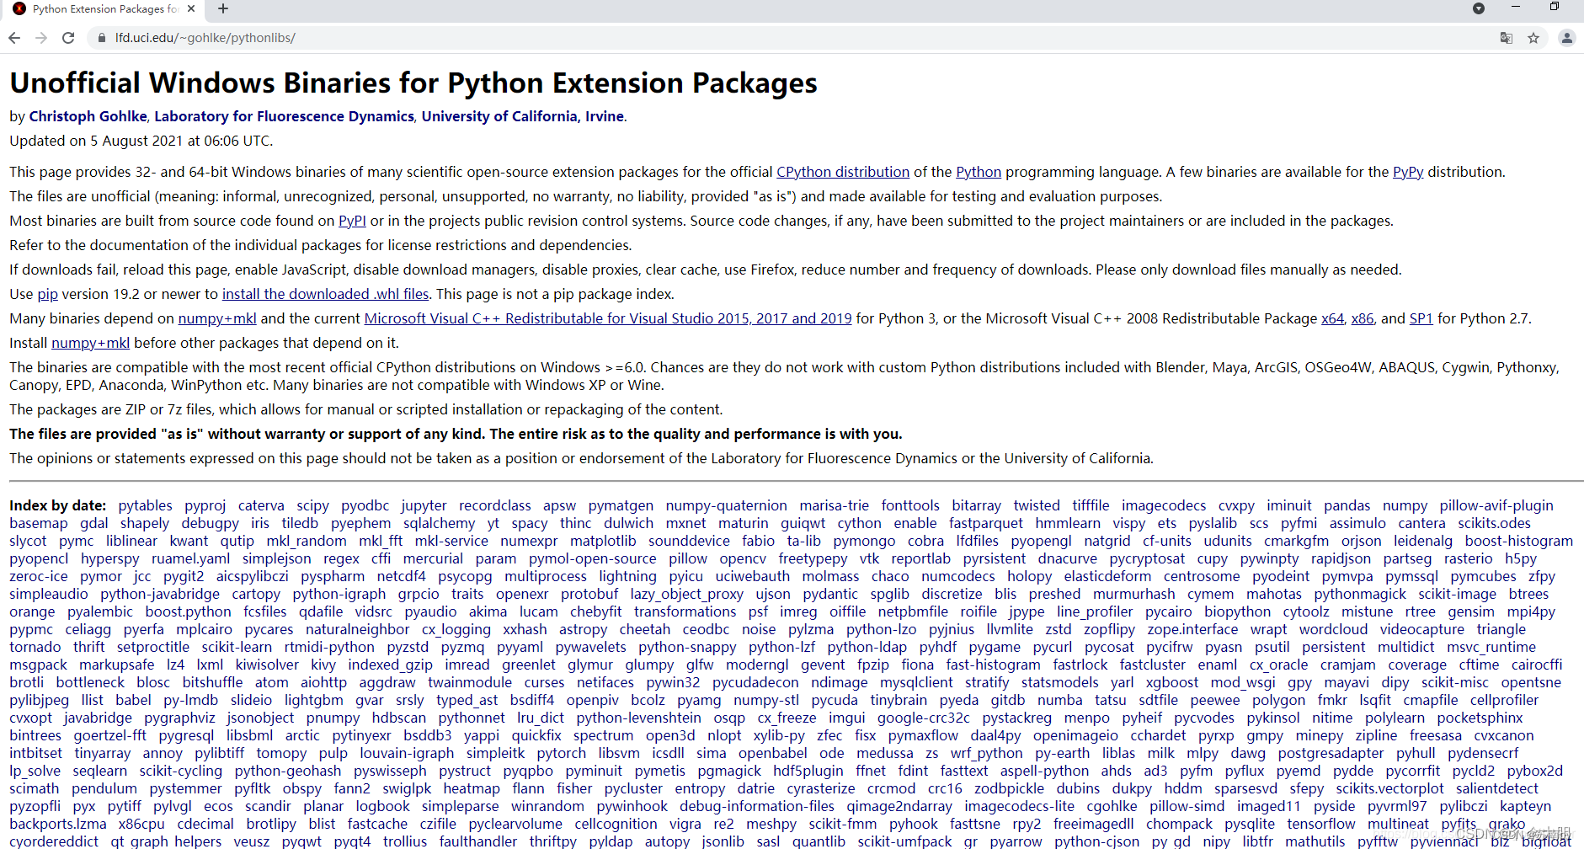The width and height of the screenshot is (1584, 849).
Task: Open new tab with plus button
Action: [x=223, y=8]
